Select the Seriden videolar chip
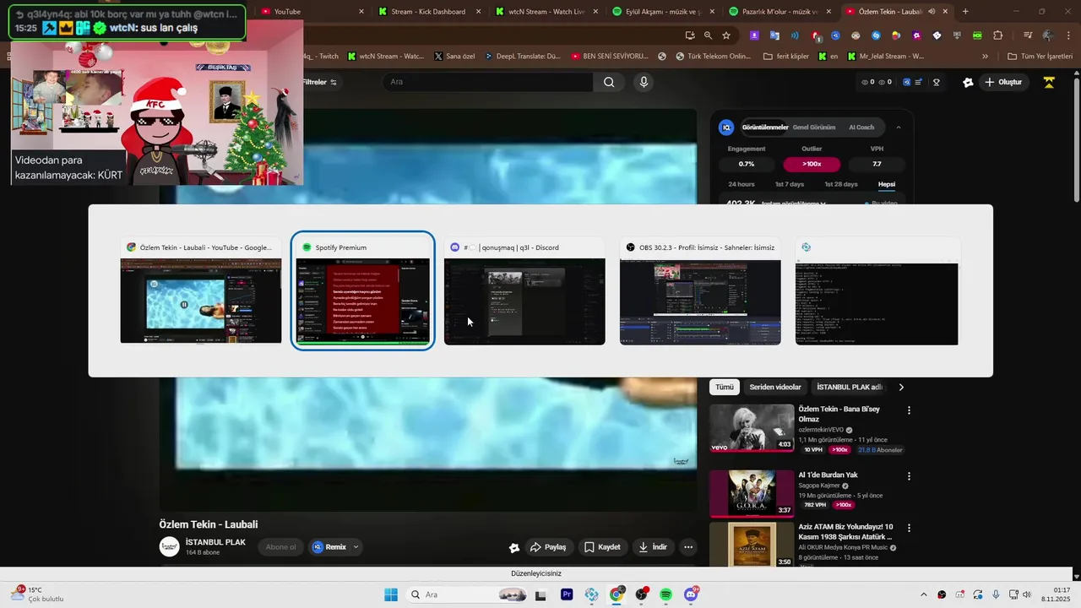 pos(775,387)
